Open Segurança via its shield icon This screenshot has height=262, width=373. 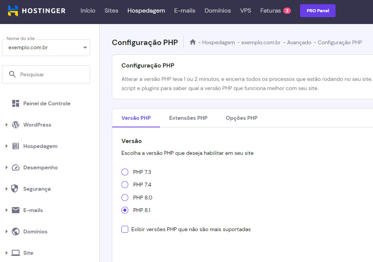click(15, 189)
